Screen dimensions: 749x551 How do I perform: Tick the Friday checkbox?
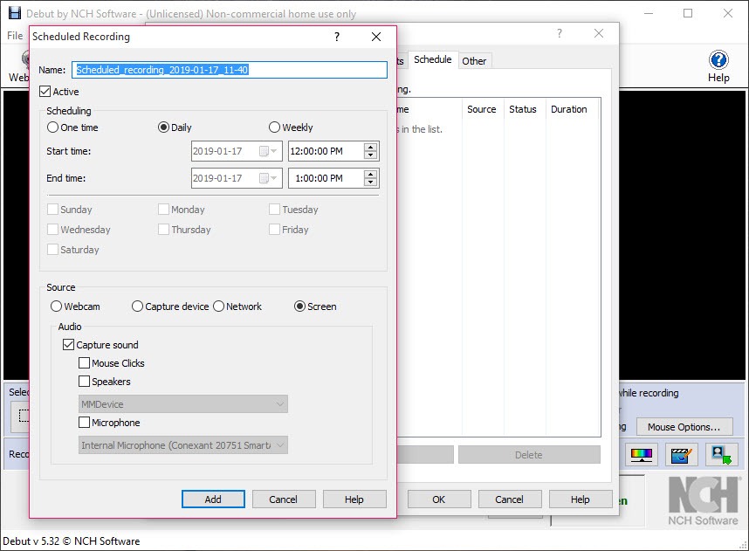[274, 230]
